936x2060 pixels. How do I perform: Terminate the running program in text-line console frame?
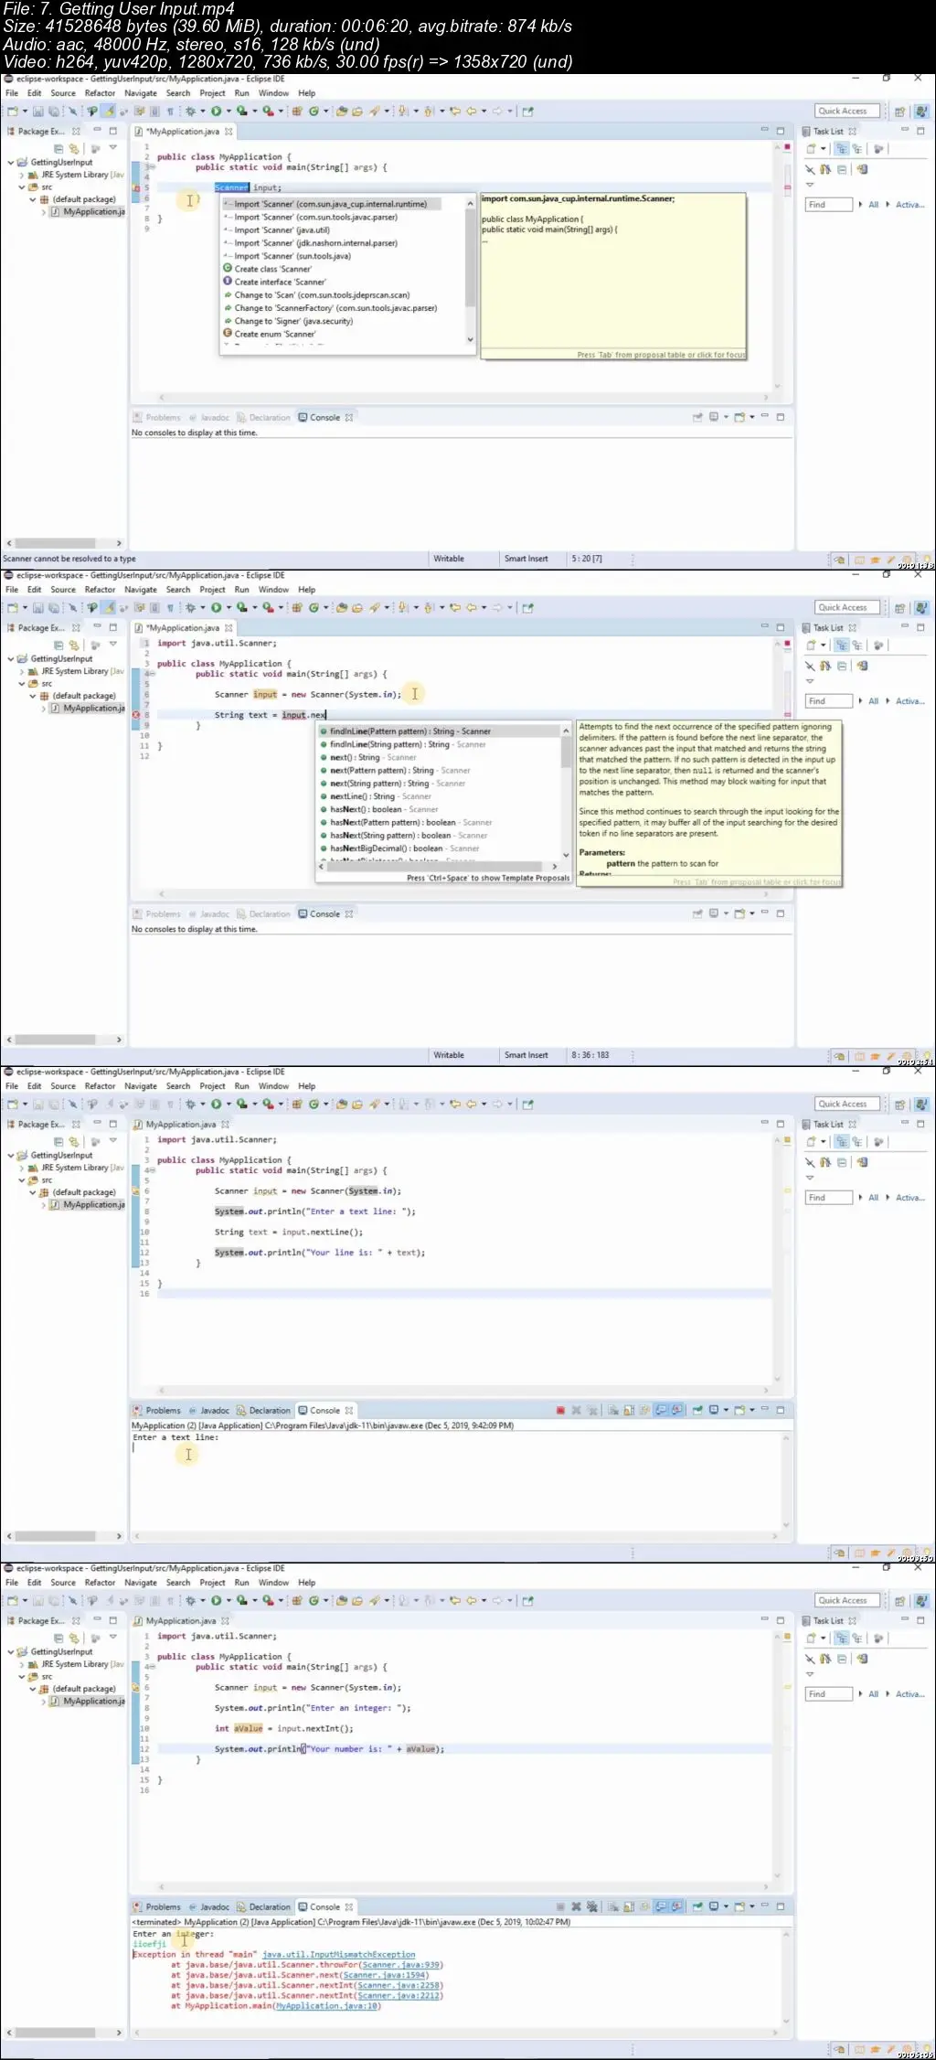(560, 1411)
